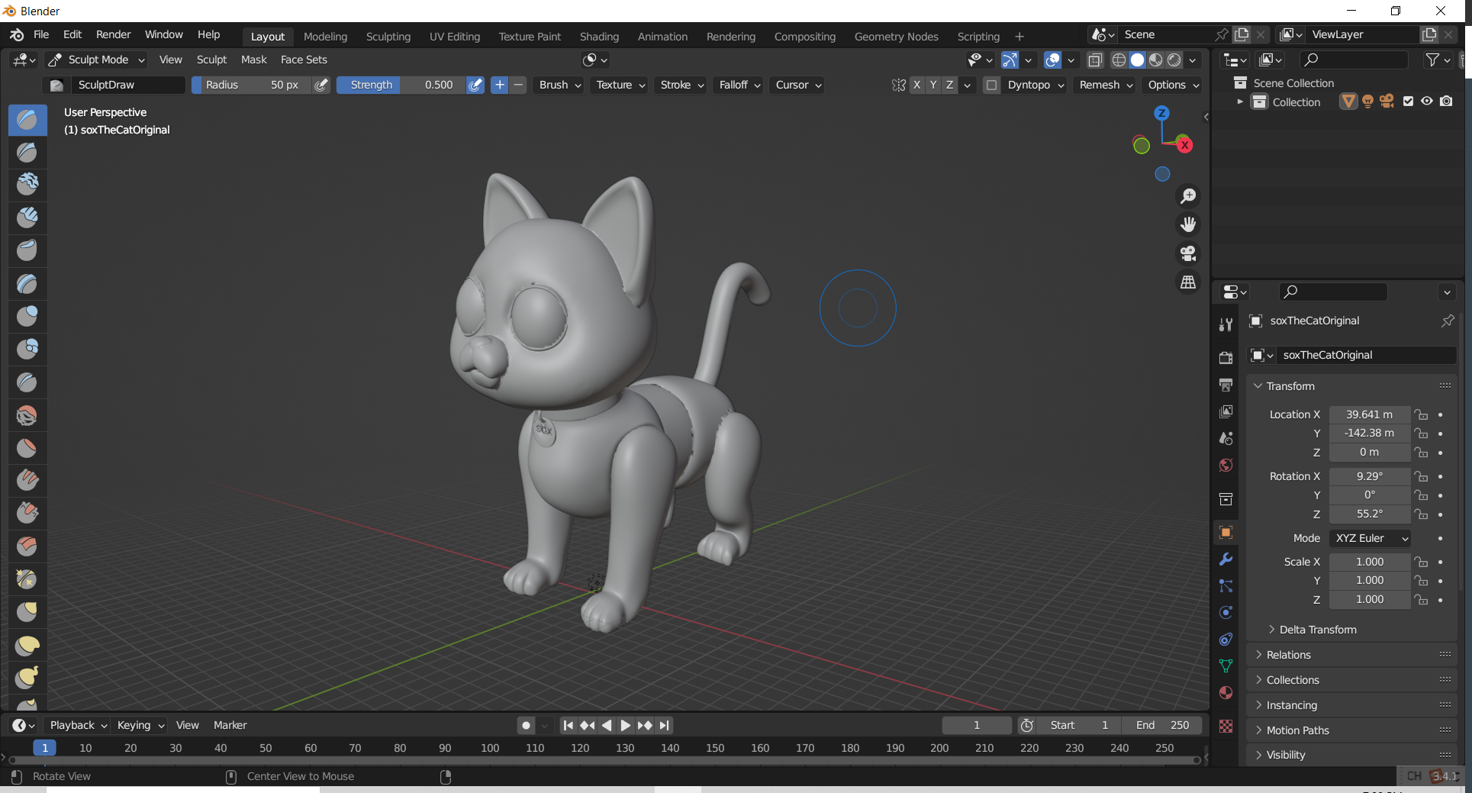Viewport: 1472px width, 793px height.
Task: Click the current frame number field
Action: tap(976, 725)
